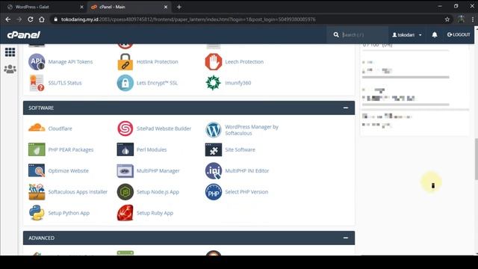Open PHP PEAR Packages icon
Viewport: 478px width, 269px height.
(x=37, y=149)
